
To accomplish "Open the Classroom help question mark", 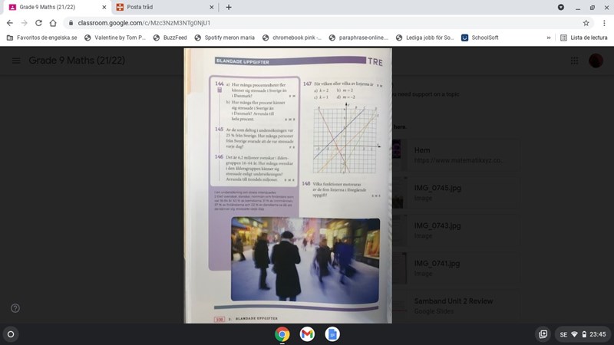I will pos(15,308).
